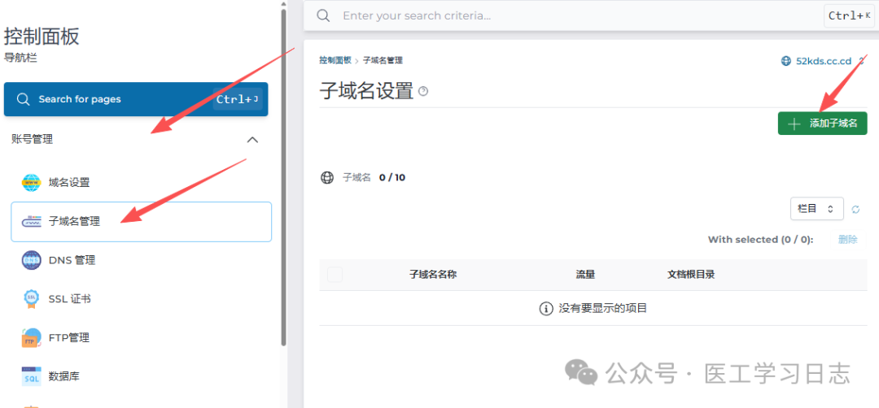Collapse the 账号管理 section chevron
The width and height of the screenshot is (879, 408).
pos(253,139)
